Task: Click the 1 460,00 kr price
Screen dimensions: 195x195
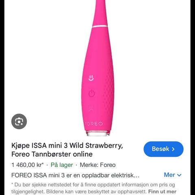Action: (28, 165)
